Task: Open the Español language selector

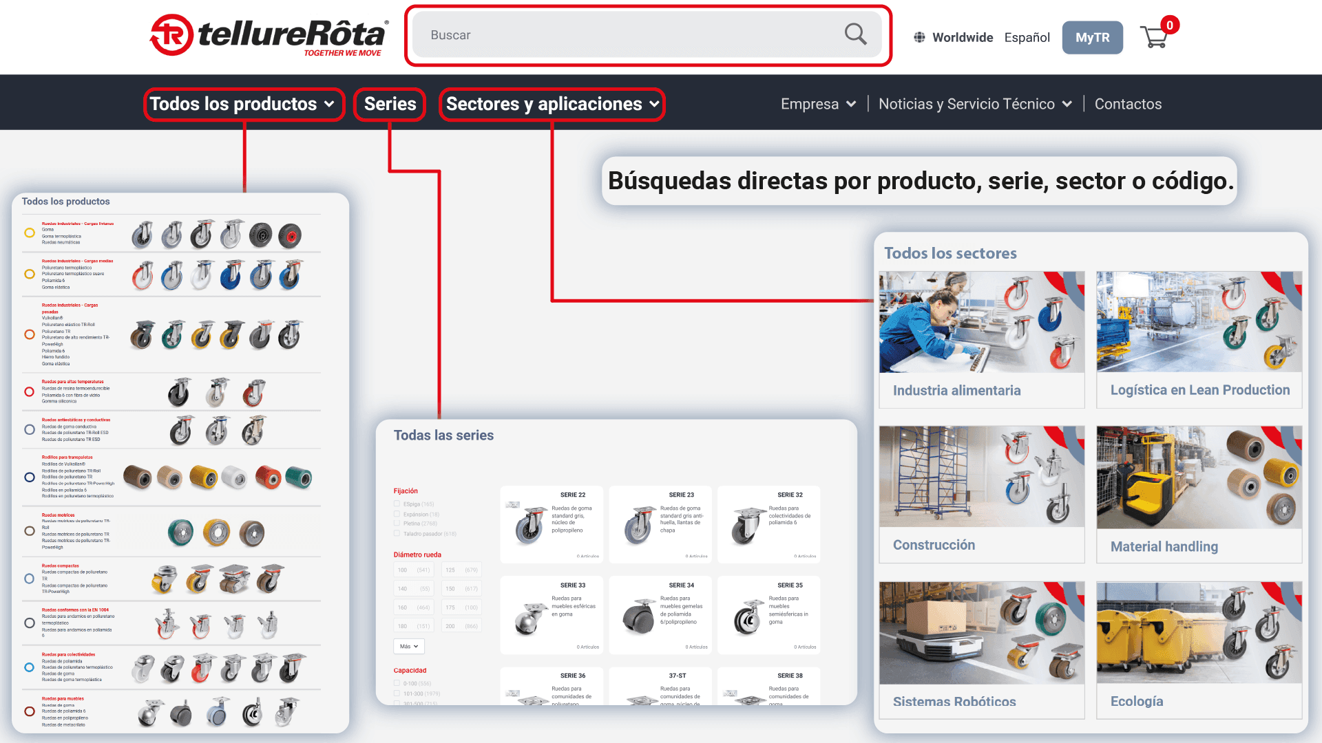Action: 1027,37
